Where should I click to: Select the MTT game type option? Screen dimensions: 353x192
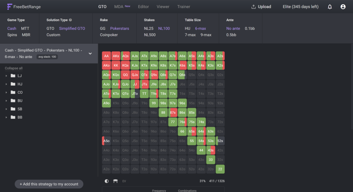click(25, 29)
